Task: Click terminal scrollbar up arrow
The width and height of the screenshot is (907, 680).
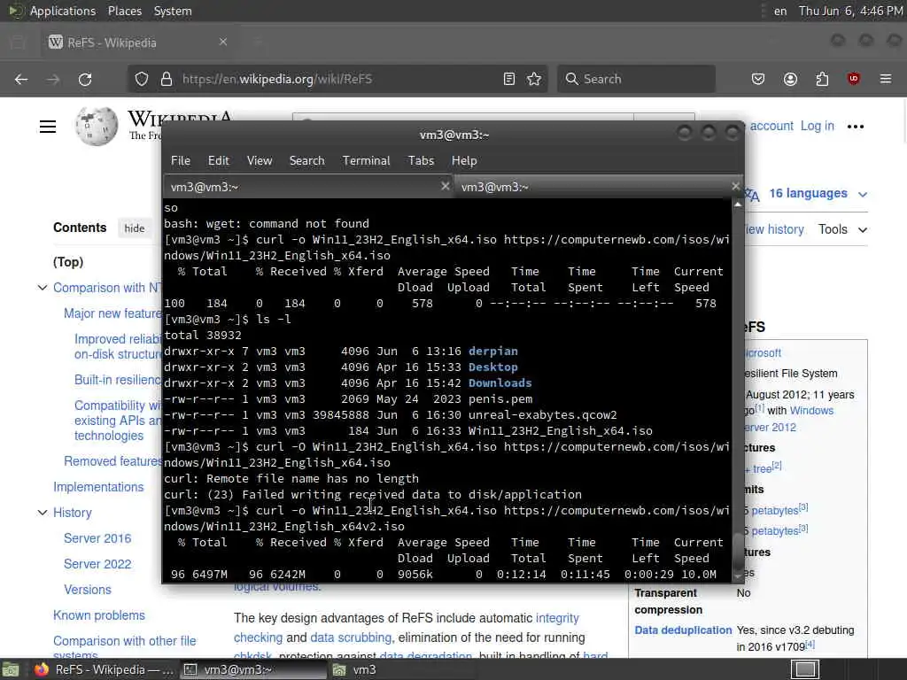Action: [x=738, y=205]
